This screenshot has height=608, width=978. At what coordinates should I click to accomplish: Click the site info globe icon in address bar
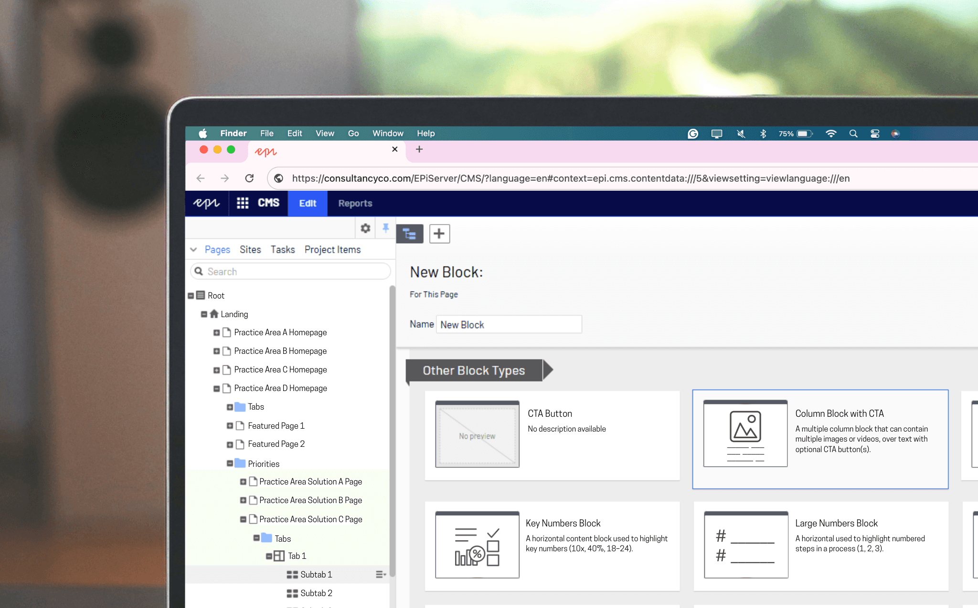(x=279, y=178)
